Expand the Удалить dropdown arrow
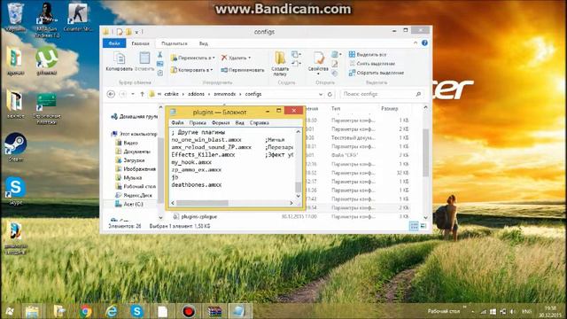567x319 pixels. [x=249, y=58]
